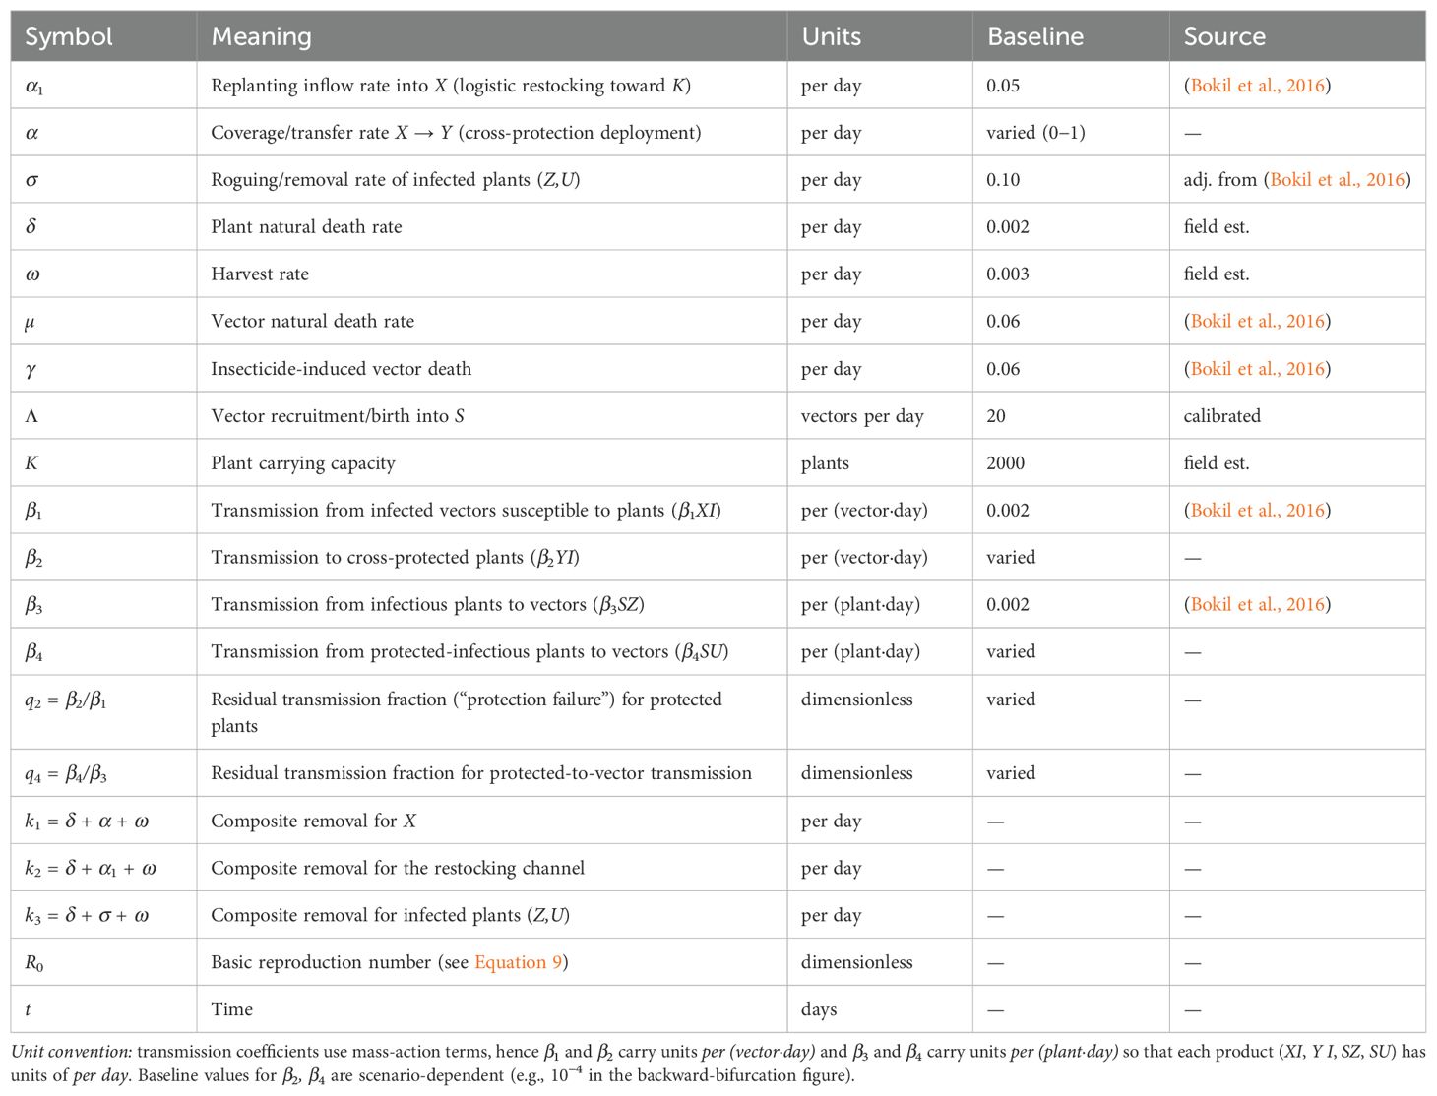Click the 'Harvest rate' meaning cell

pyautogui.click(x=260, y=274)
